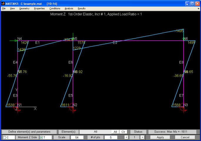201x141 pixels.
Task: Step to previous increment with < button
Action: (126, 137)
